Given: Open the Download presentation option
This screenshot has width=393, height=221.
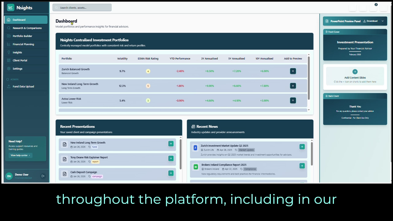Looking at the screenshot, I should (370, 21).
